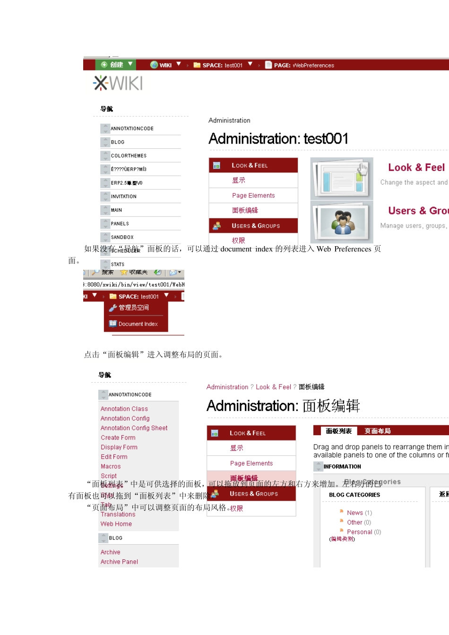Screen dimensions: 449x635
Task: Open the Display Form link
Action: pyautogui.click(x=119, y=447)
